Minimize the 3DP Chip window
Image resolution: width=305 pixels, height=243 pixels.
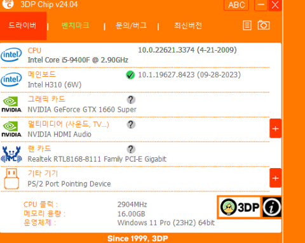(261, 5)
